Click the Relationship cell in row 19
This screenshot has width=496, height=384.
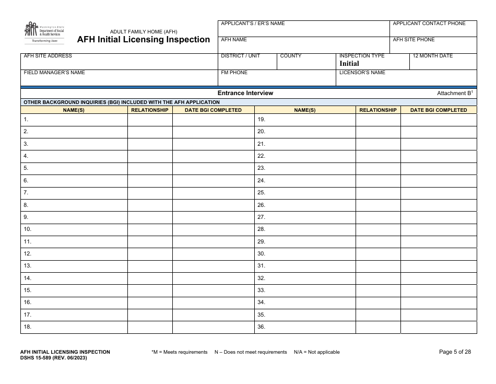377,120
